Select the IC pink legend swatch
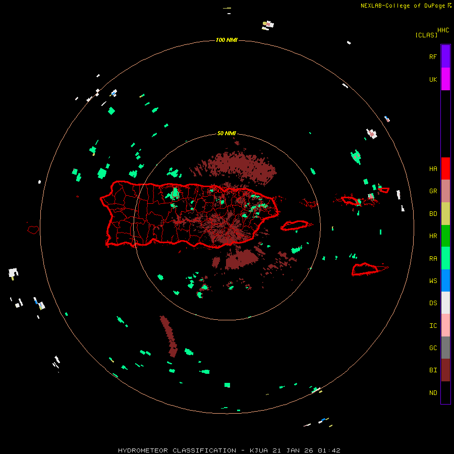 445,325
